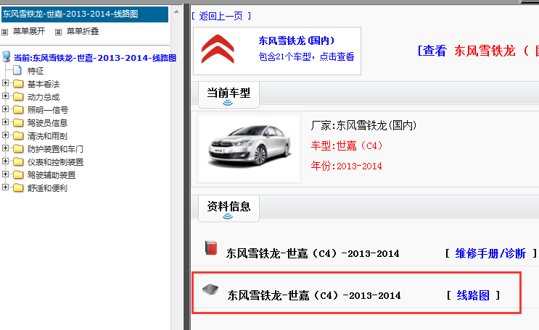Expand the 驾驶辅助装置 folder node
Screen dimensions: 539x330
click(5, 174)
